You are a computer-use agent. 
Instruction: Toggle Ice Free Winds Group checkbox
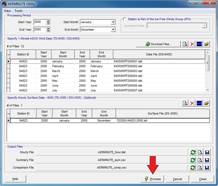click(125, 19)
